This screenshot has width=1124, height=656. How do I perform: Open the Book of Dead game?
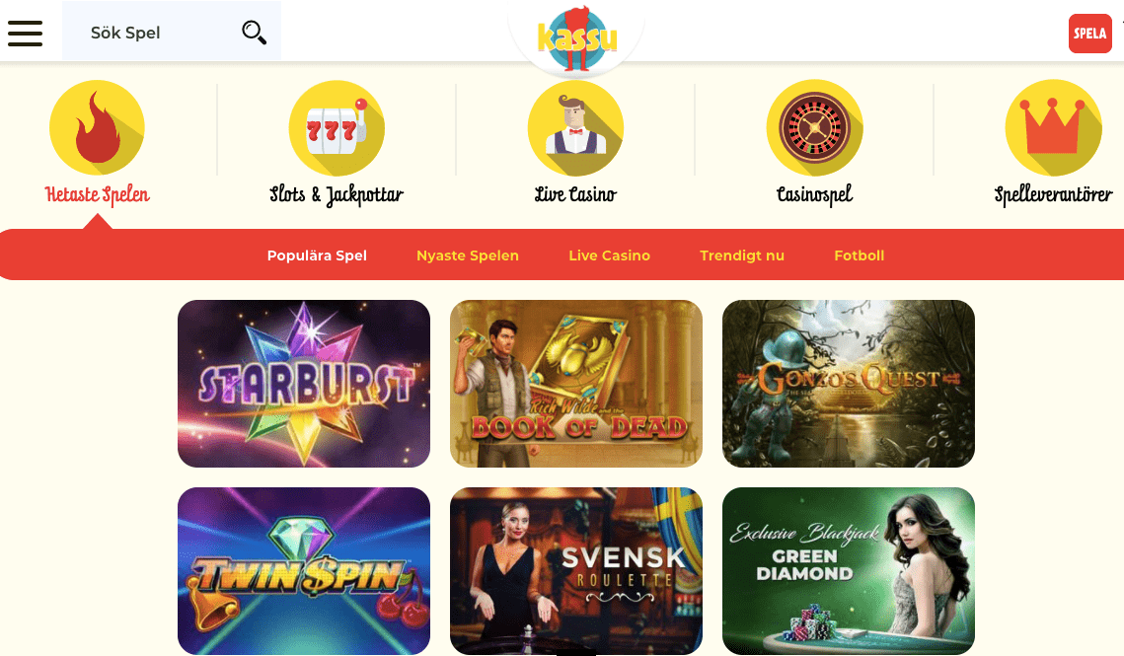[576, 384]
